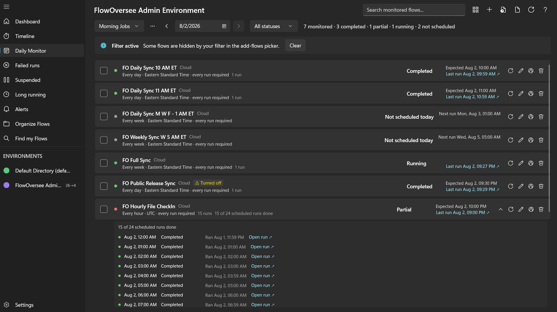This screenshot has height=312, width=557.
Task: Focus the Search monitored flows field
Action: [414, 10]
